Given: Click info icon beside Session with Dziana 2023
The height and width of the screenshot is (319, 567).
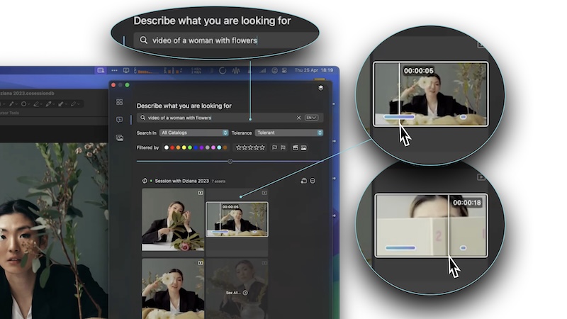Looking at the screenshot, I should pyautogui.click(x=145, y=181).
